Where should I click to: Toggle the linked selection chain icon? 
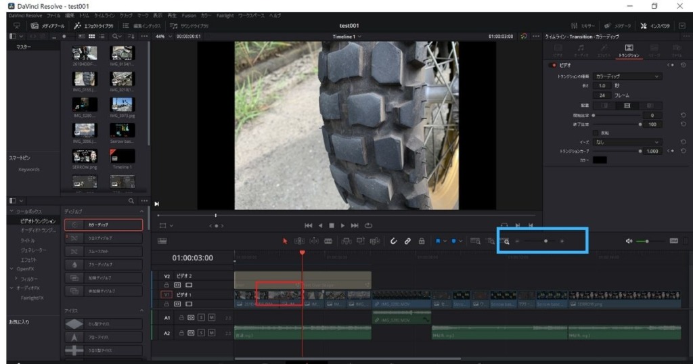point(407,241)
